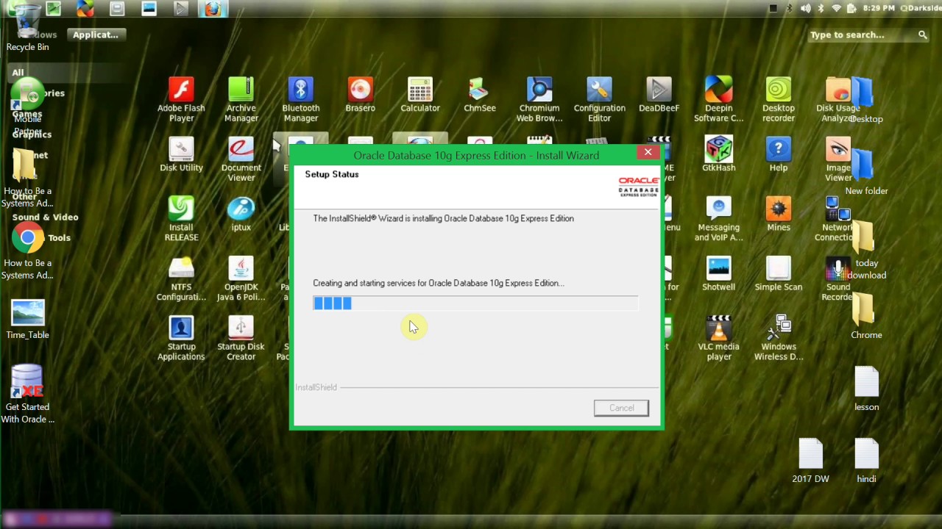Image resolution: width=942 pixels, height=529 pixels.
Task: Click the volume icon in top panel
Action: (805, 8)
